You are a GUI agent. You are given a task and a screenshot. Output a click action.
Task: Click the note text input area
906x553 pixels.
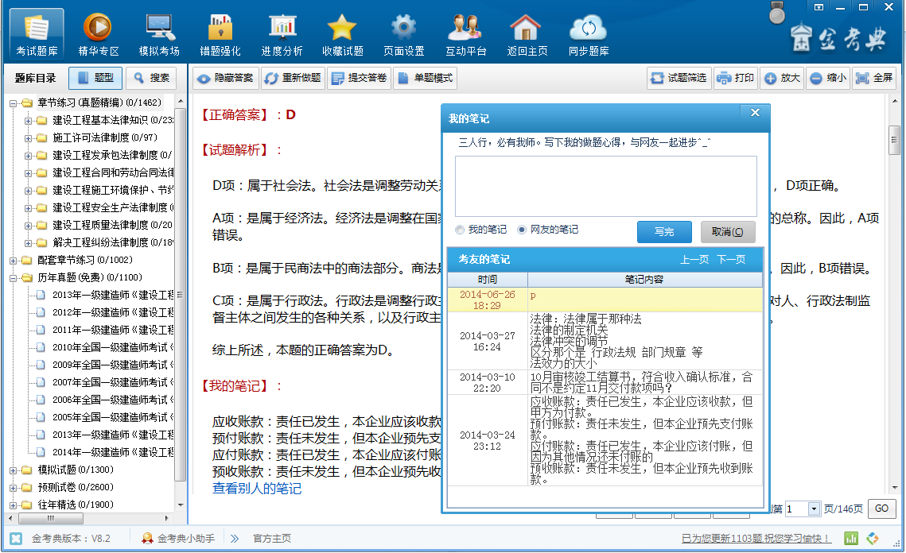pos(605,186)
